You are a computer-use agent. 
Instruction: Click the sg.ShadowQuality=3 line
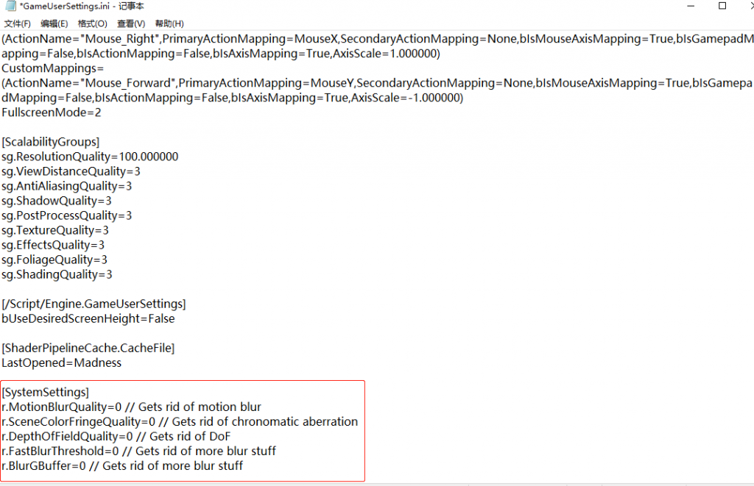(56, 201)
